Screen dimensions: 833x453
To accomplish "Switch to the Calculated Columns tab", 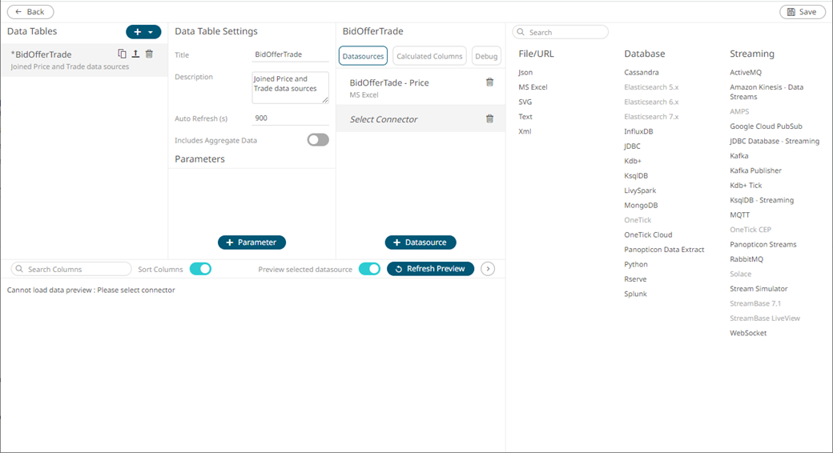I will [x=429, y=56].
